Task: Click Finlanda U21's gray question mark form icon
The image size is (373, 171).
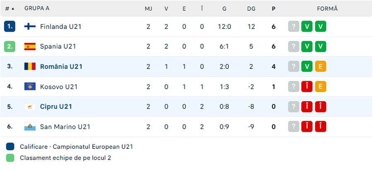Action: click(293, 26)
